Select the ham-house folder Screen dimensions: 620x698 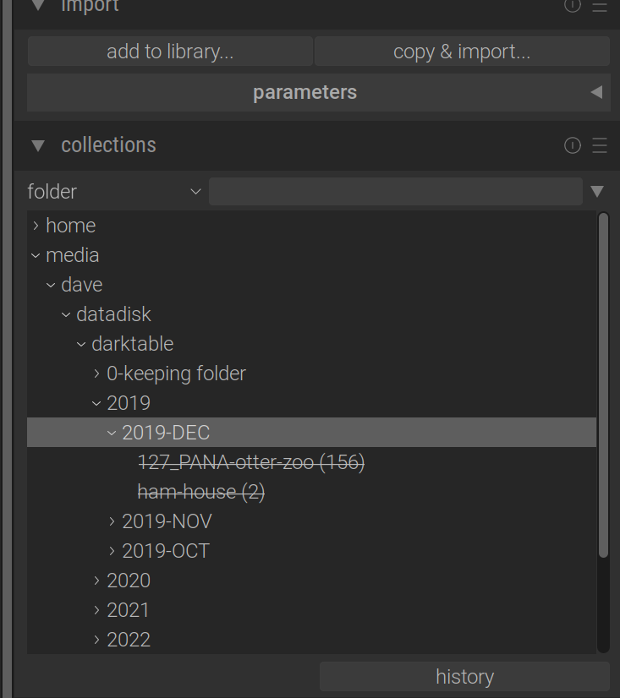click(x=201, y=492)
